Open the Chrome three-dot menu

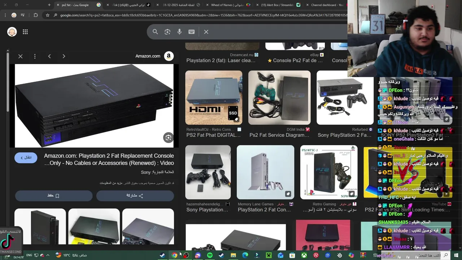coord(4,15)
